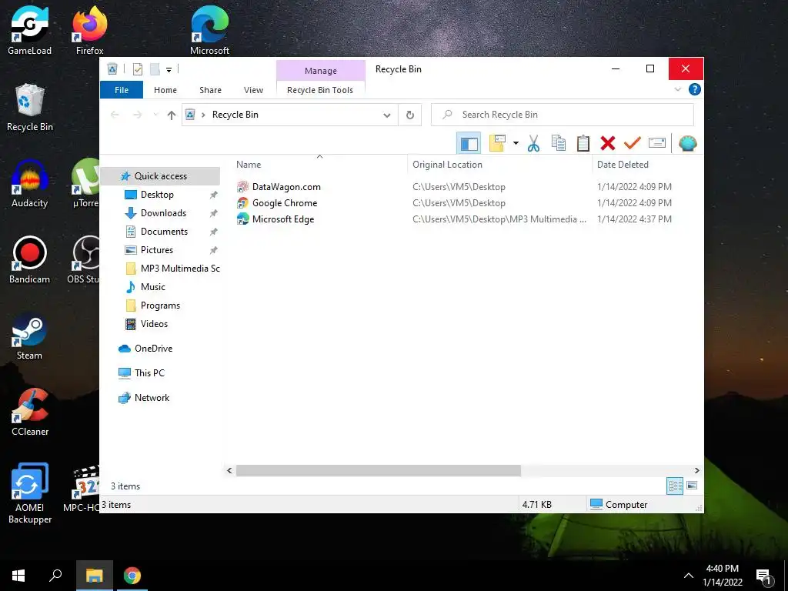Image resolution: width=788 pixels, height=591 pixels.
Task: Switch to Large icons view button
Action: coord(692,486)
